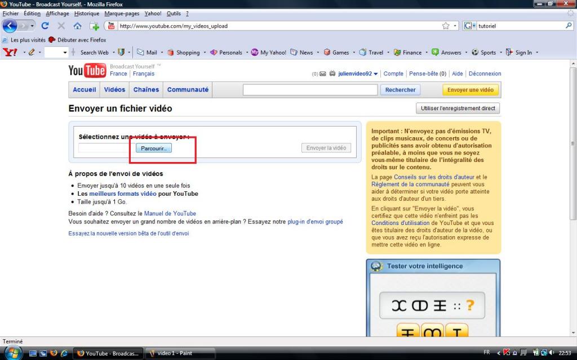Expand the Sign In dropdown arrow
This screenshot has width=577, height=360.
click(x=537, y=52)
